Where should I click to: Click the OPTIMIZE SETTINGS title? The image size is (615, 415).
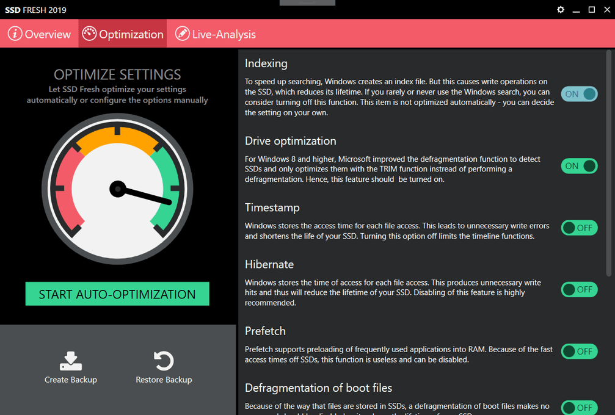pyautogui.click(x=117, y=74)
